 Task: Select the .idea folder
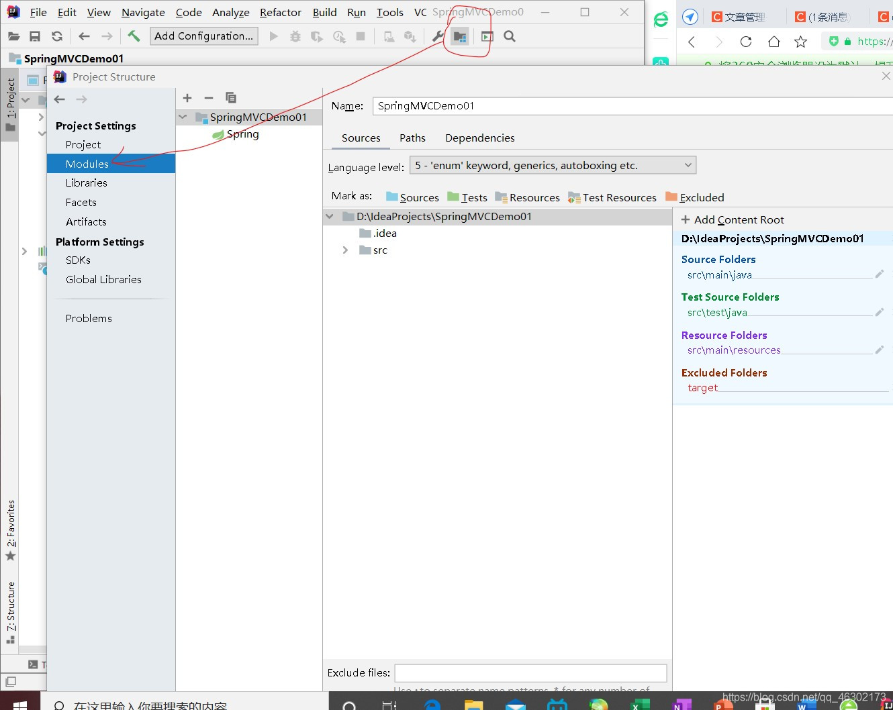pyautogui.click(x=378, y=234)
